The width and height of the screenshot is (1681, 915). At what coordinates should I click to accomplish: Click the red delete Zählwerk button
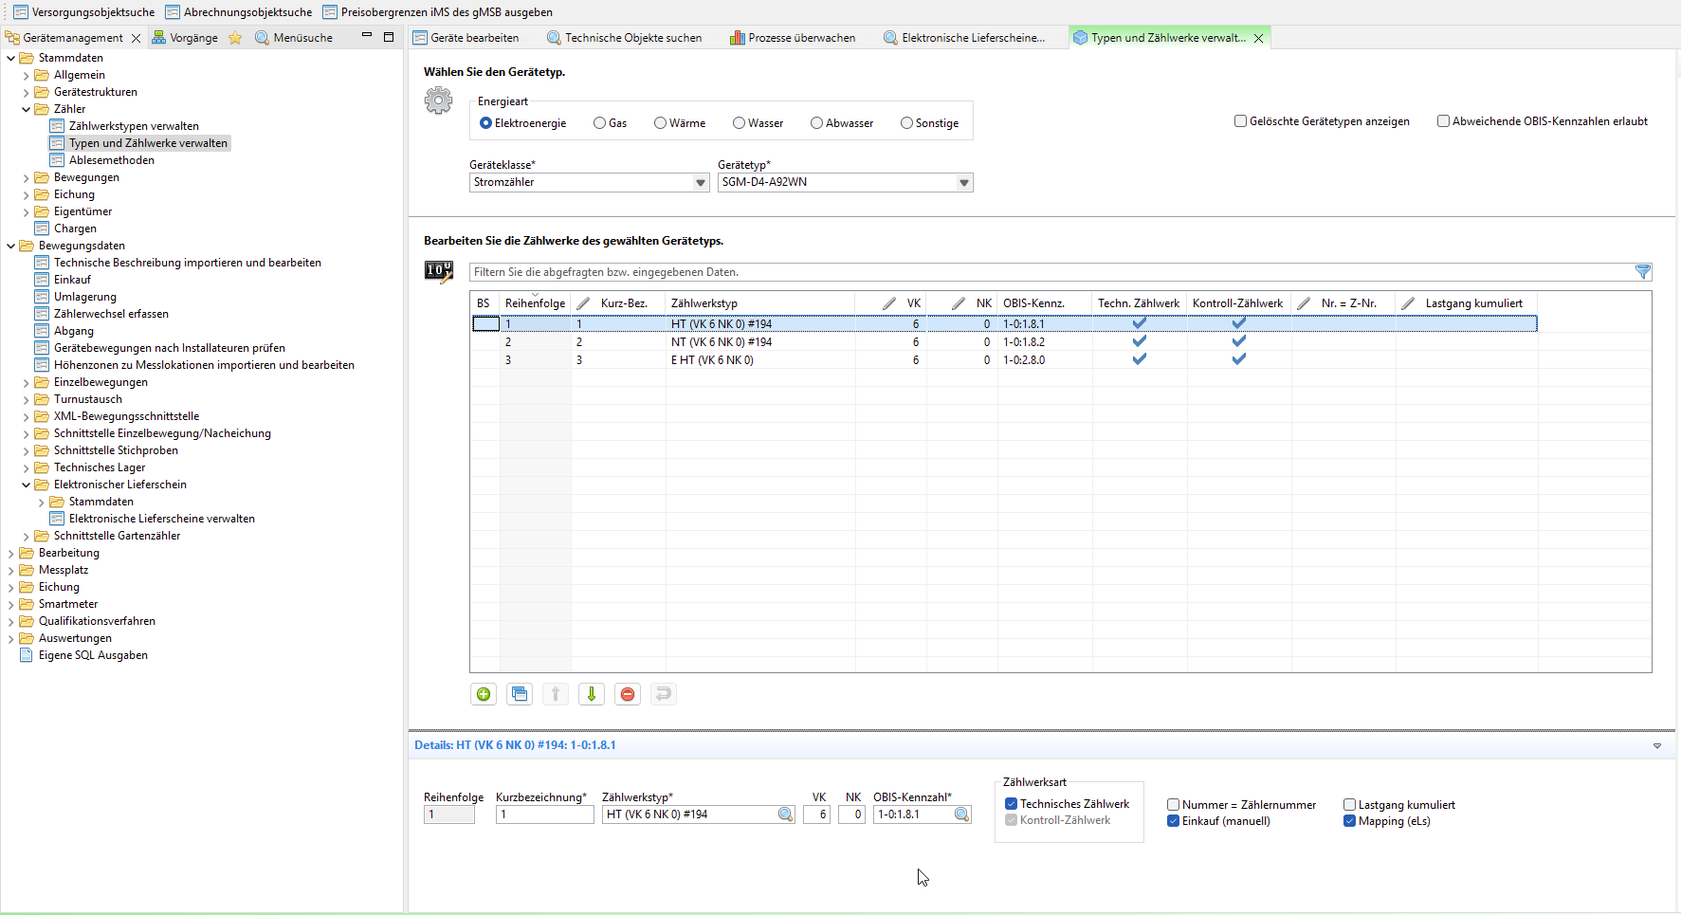(x=628, y=694)
